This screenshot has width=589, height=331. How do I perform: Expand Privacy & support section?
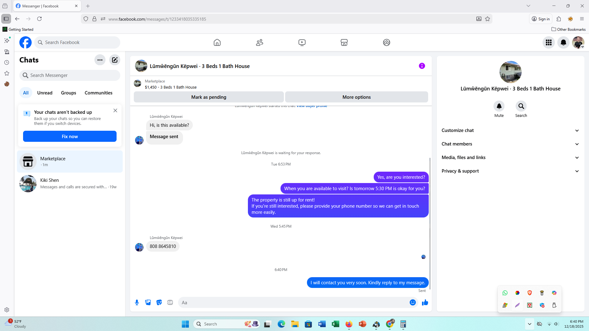(510, 171)
